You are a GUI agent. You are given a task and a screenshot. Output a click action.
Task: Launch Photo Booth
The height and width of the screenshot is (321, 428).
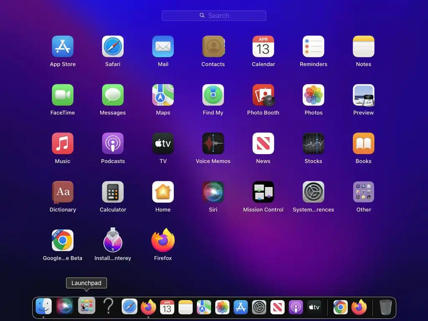tap(263, 95)
